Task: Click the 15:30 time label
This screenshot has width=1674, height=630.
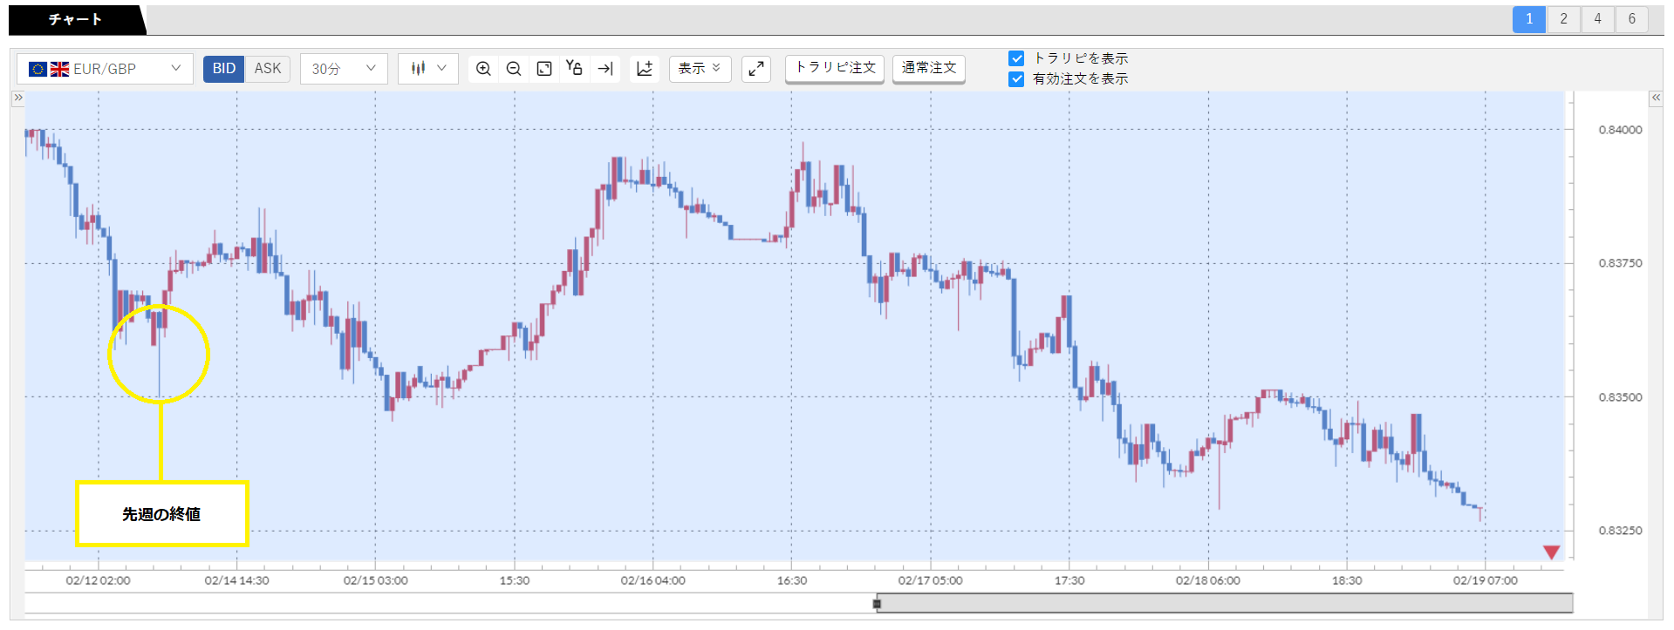Action: tap(514, 580)
